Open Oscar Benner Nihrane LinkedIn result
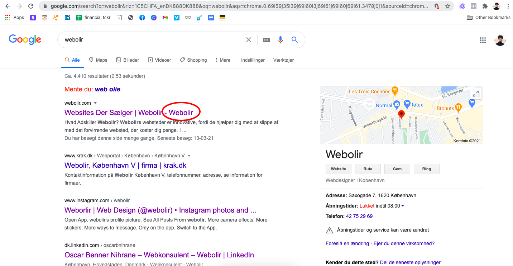This screenshot has width=513, height=266. pyautogui.click(x=159, y=255)
